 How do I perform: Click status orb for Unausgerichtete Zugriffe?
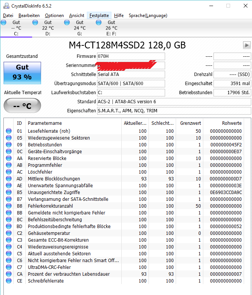click(x=9, y=192)
